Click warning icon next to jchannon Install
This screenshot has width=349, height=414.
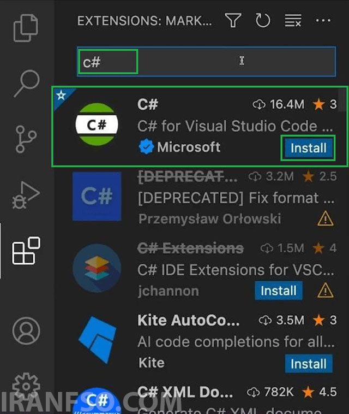pyautogui.click(x=326, y=291)
